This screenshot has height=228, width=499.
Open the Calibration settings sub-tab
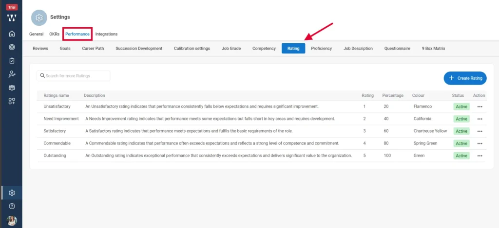pyautogui.click(x=192, y=49)
